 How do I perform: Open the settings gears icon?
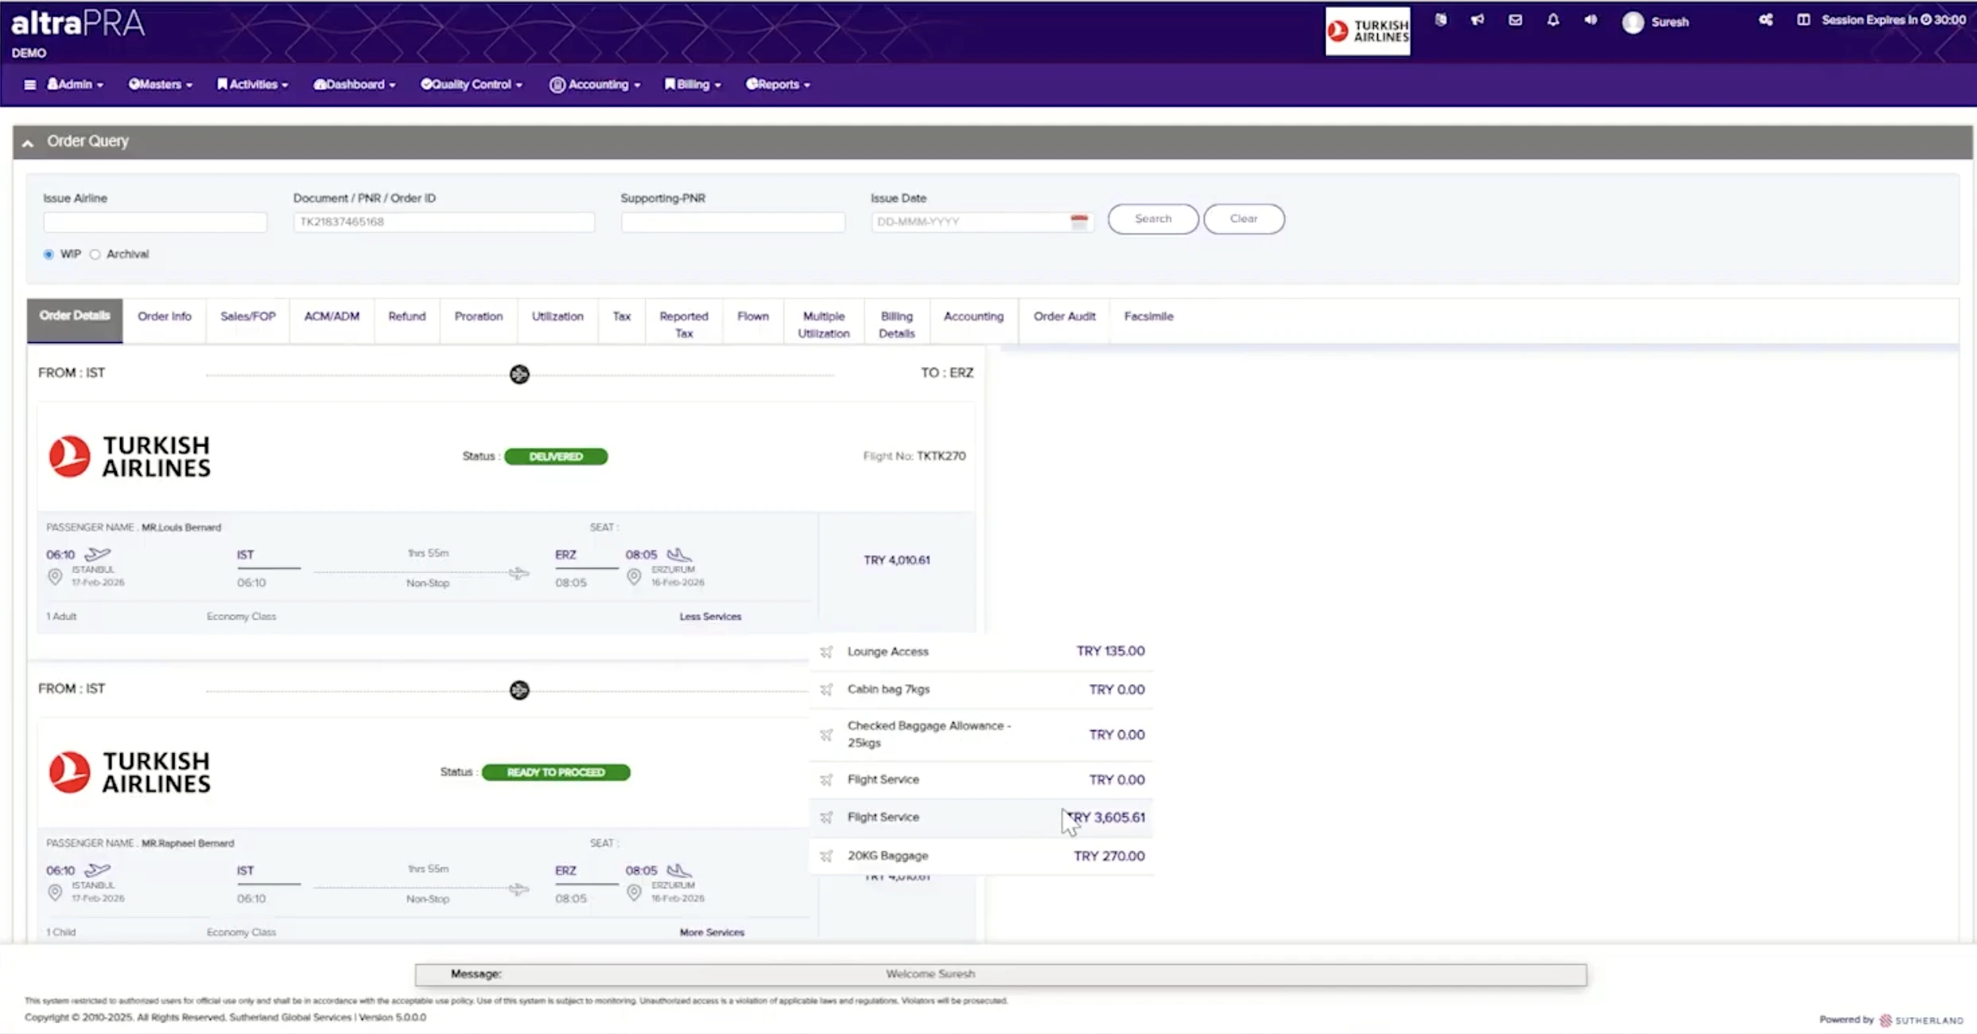click(1765, 21)
